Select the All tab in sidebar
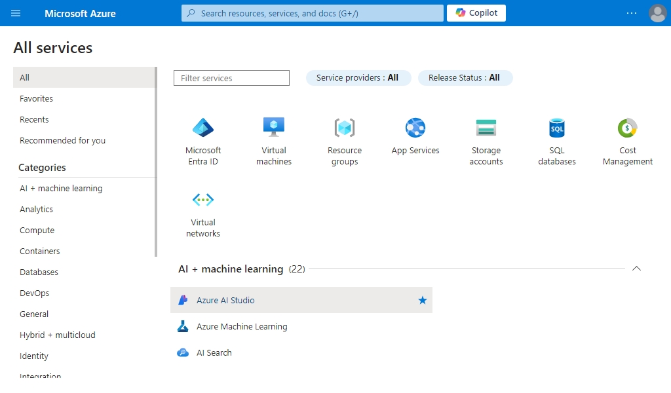 click(x=84, y=77)
